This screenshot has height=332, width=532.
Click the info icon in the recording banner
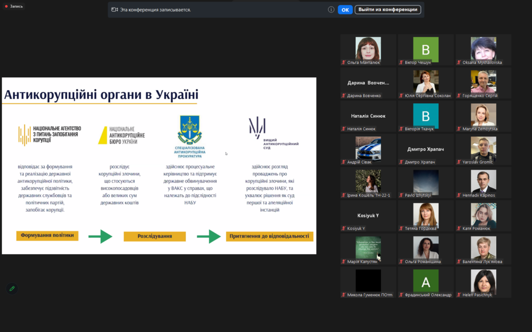pos(331,9)
